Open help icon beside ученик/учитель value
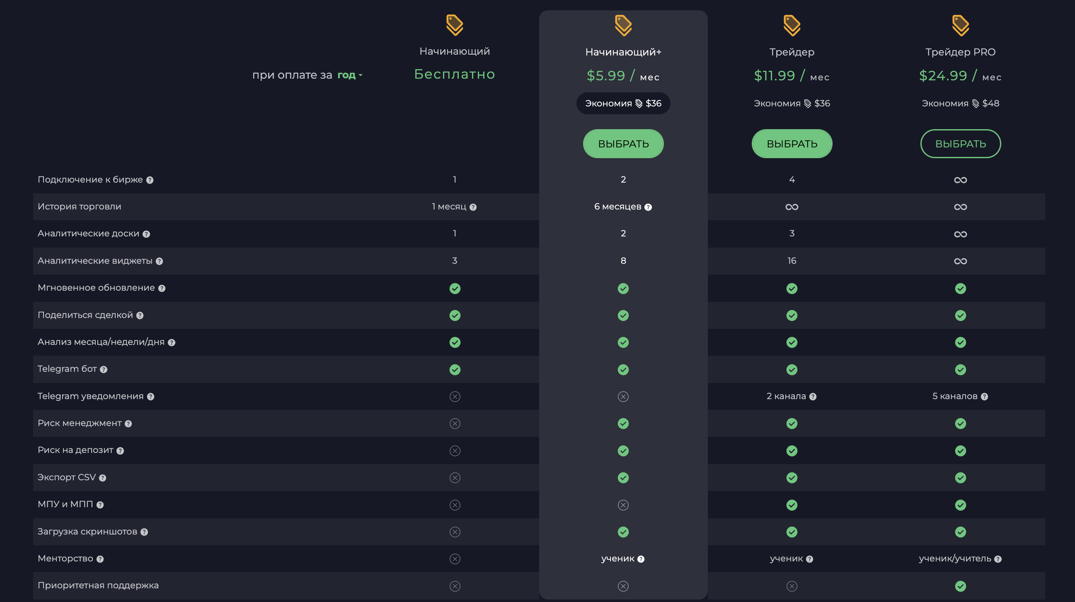 pos(998,559)
